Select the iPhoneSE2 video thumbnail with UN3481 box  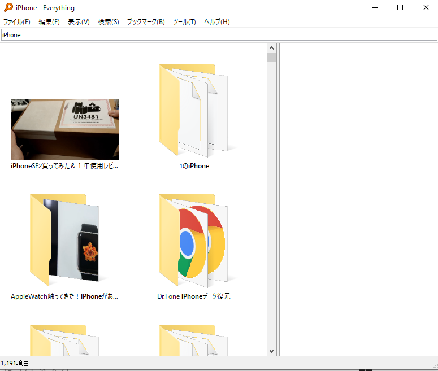pyautogui.click(x=65, y=130)
